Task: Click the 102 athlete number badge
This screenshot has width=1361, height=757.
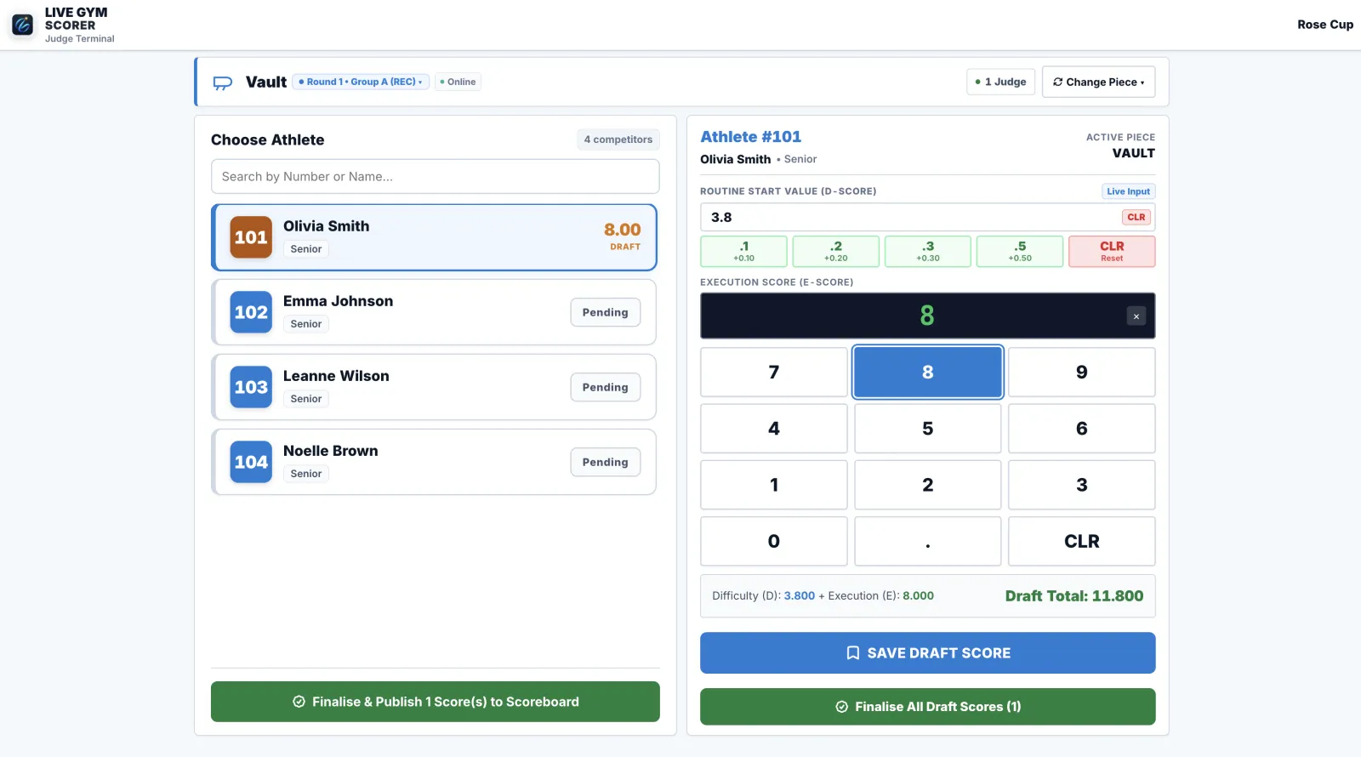Action: click(x=251, y=312)
